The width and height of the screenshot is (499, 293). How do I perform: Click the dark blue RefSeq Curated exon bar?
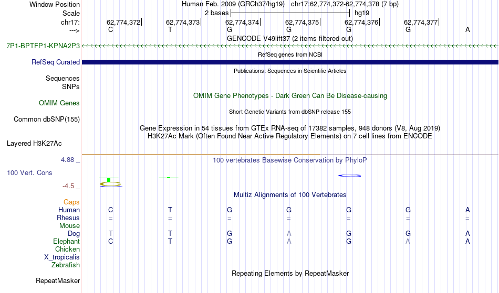pyautogui.click(x=290, y=62)
